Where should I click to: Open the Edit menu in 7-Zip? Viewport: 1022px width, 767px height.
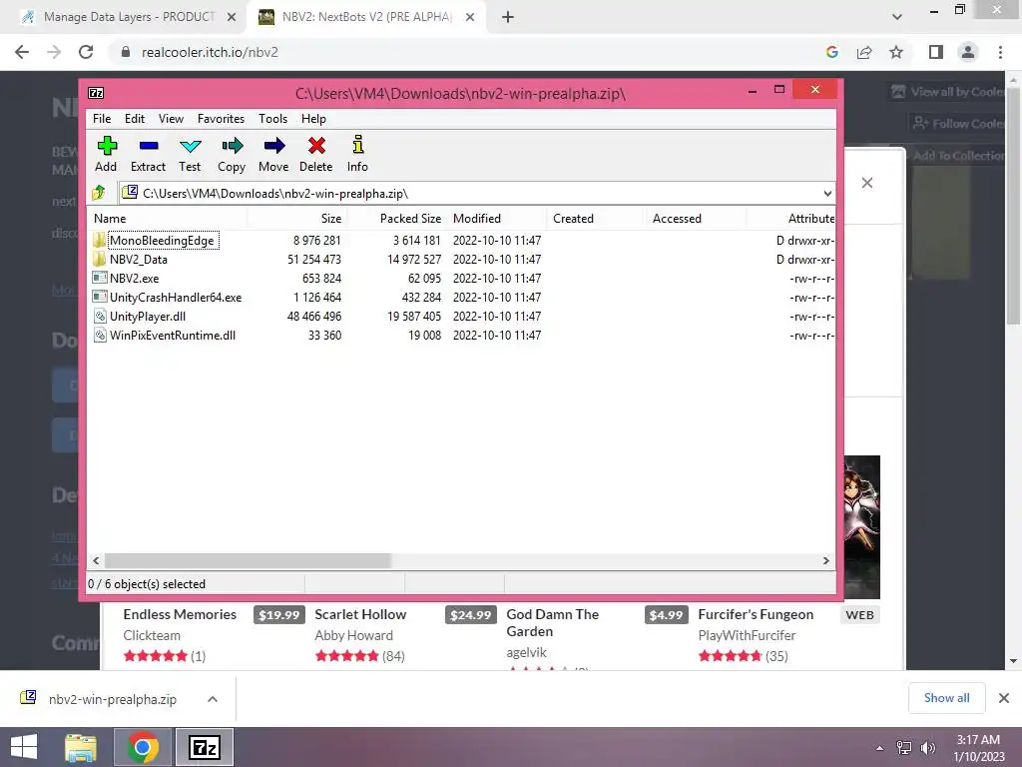tap(135, 119)
